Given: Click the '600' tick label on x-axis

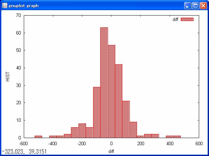Looking at the screenshot, I should (x=199, y=143).
